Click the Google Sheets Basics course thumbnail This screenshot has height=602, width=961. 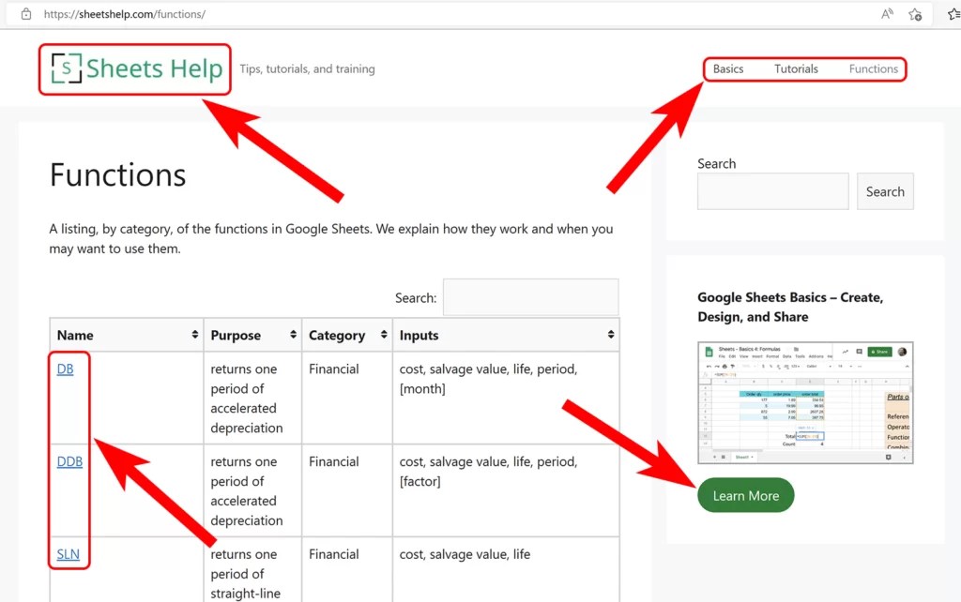coord(805,403)
